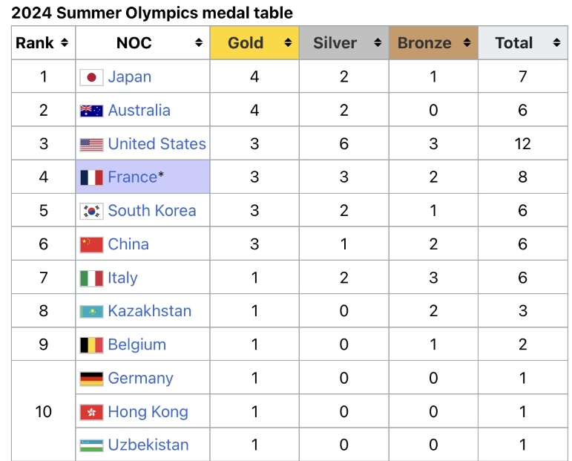Sort by Gold medals sort arrows
572x461 pixels.
(288, 43)
